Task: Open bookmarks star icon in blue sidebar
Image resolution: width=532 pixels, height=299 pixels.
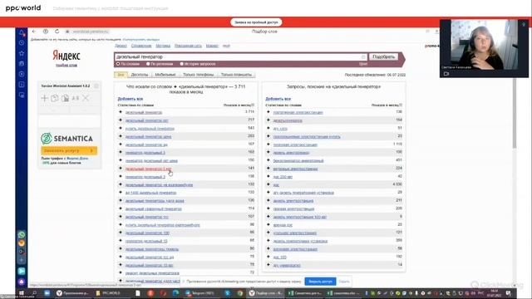Action: pyautogui.click(x=22, y=53)
